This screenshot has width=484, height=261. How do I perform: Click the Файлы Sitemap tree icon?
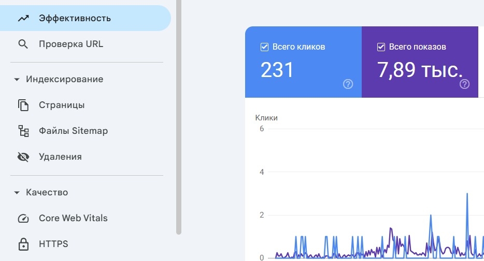[23, 131]
